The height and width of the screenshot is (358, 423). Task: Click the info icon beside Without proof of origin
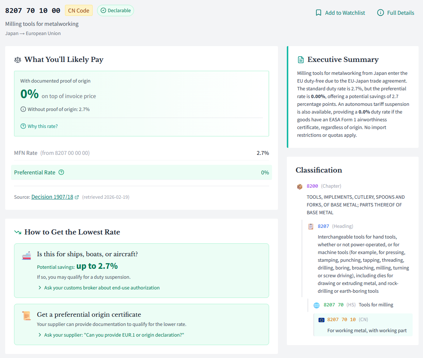(23, 109)
